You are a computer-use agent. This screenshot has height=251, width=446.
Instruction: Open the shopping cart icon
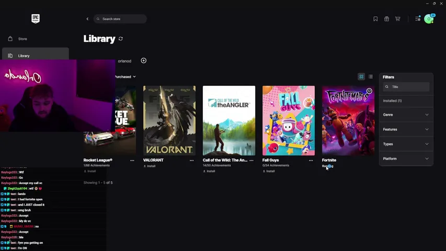pos(398,19)
